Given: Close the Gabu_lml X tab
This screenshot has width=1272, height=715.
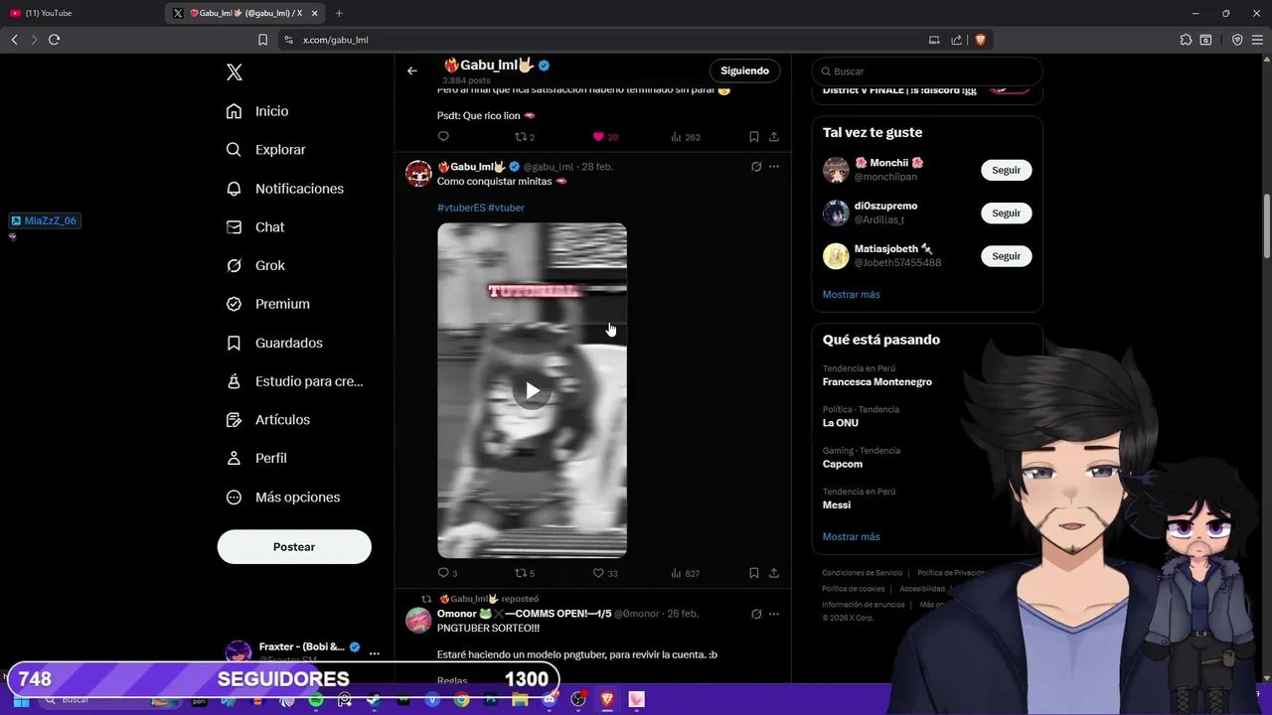Looking at the screenshot, I should point(315,13).
